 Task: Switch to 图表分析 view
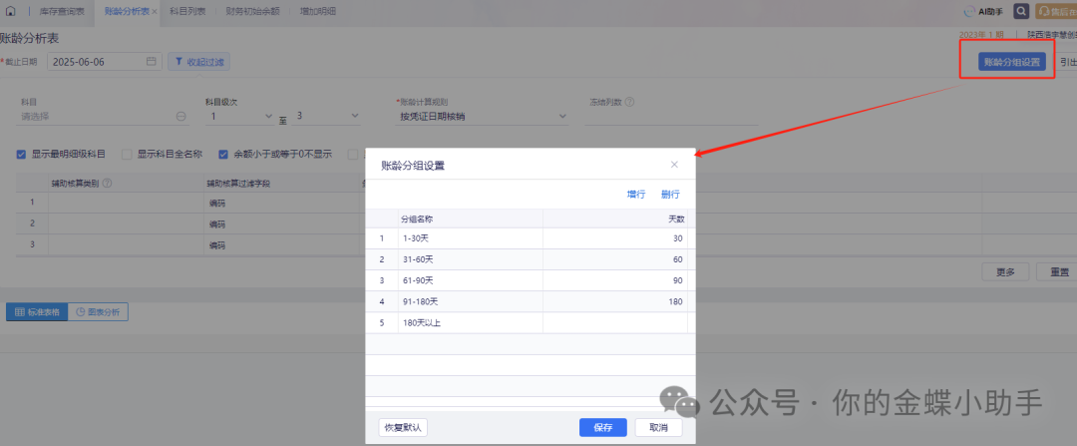tap(98, 312)
